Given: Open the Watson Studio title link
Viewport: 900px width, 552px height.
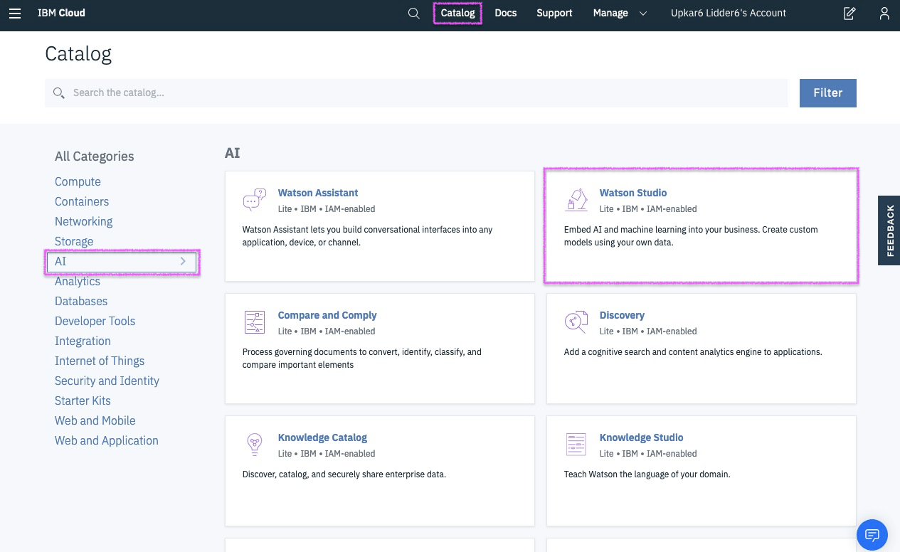Looking at the screenshot, I should pos(633,193).
